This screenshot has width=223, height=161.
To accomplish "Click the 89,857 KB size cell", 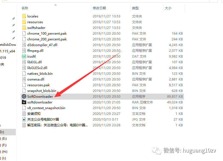I will point(175,96).
